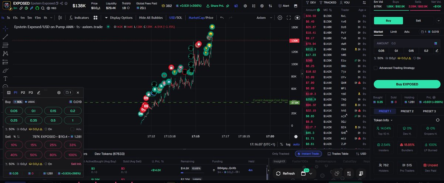The height and width of the screenshot is (183, 444).
Task: Open the chart layout grid icon
Action: point(95,17)
